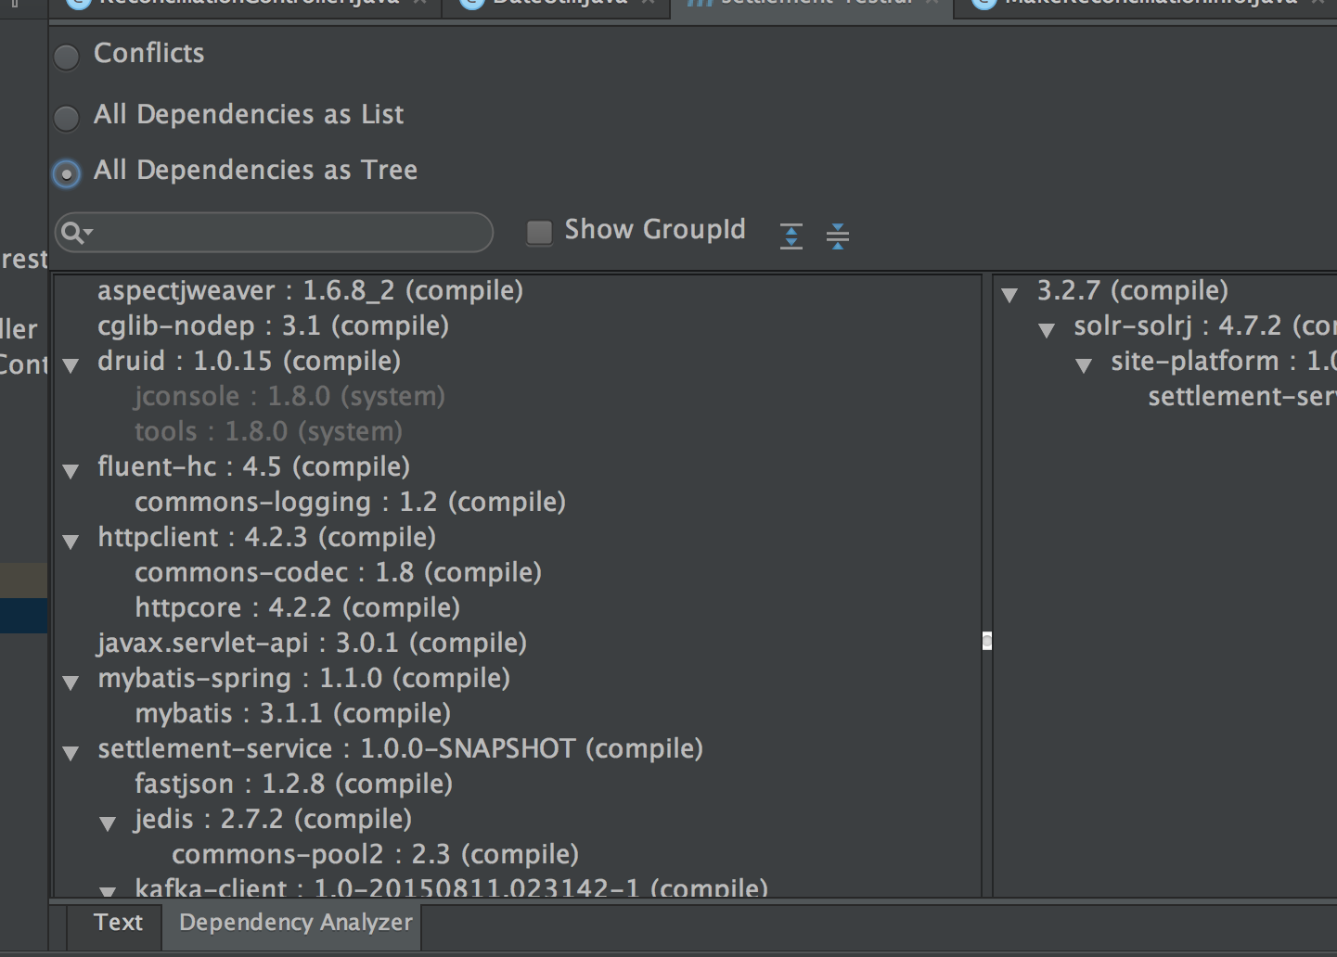Collapse the site-platform node in right pane

tap(1084, 365)
